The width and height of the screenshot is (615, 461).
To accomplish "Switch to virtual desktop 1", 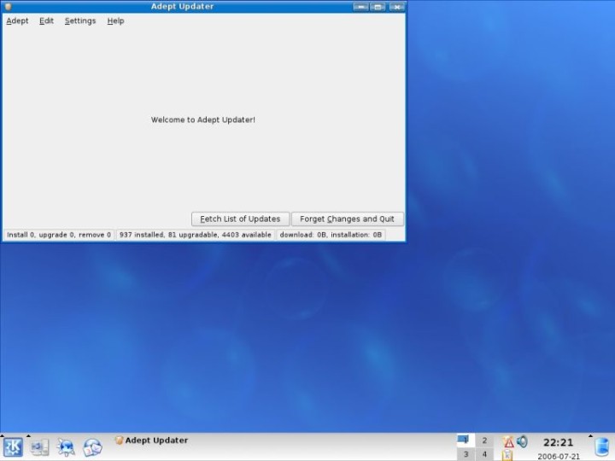I will pyautogui.click(x=466, y=441).
